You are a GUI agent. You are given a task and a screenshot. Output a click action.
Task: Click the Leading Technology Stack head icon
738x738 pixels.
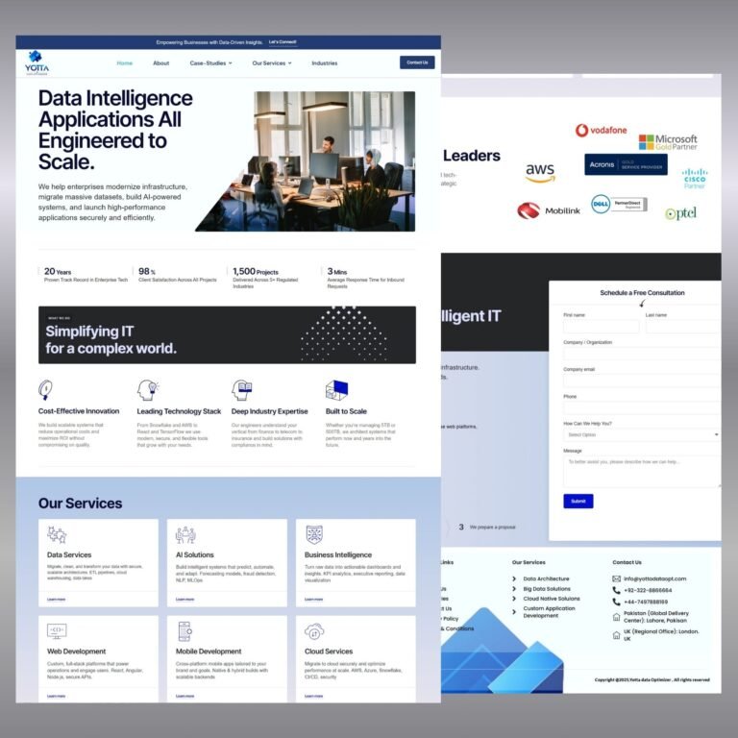coord(147,389)
